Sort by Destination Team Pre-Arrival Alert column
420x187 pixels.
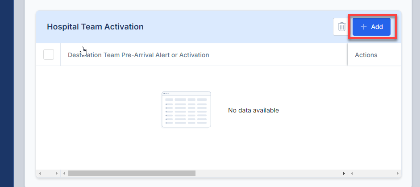pos(138,55)
